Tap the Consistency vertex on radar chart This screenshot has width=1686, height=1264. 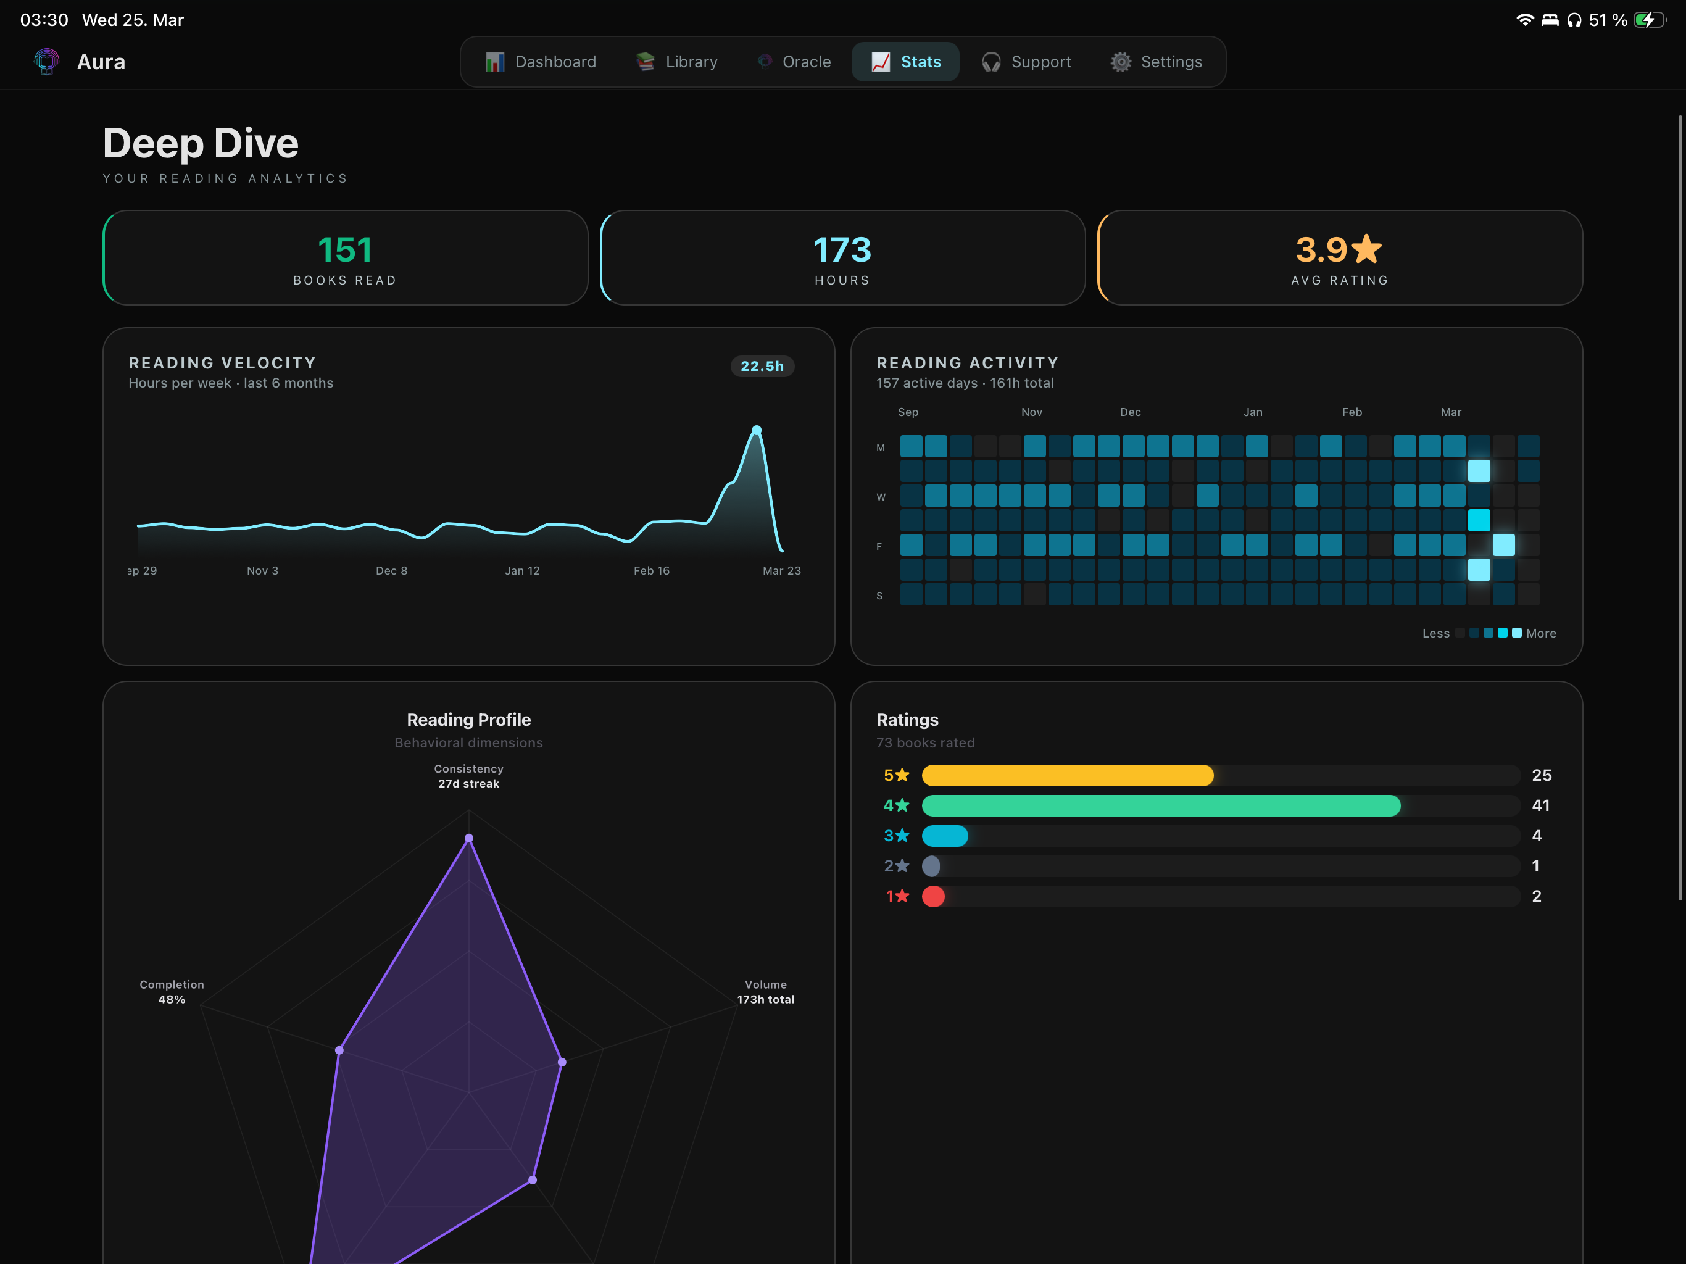pyautogui.click(x=469, y=838)
